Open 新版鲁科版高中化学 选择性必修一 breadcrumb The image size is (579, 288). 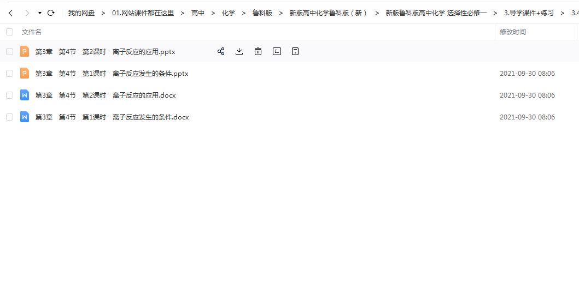point(436,13)
